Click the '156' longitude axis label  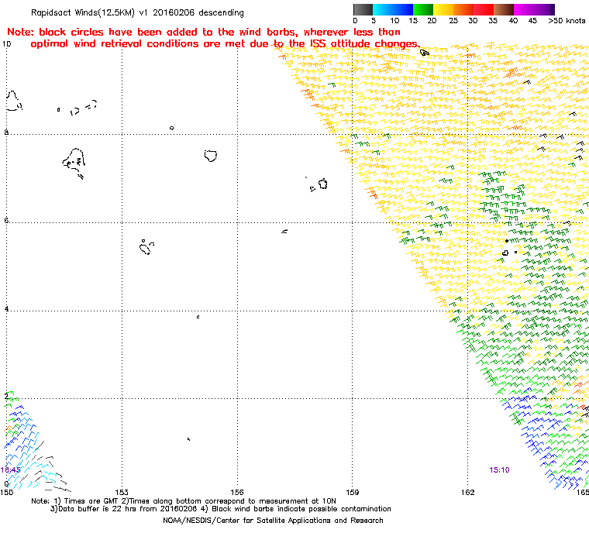click(237, 492)
